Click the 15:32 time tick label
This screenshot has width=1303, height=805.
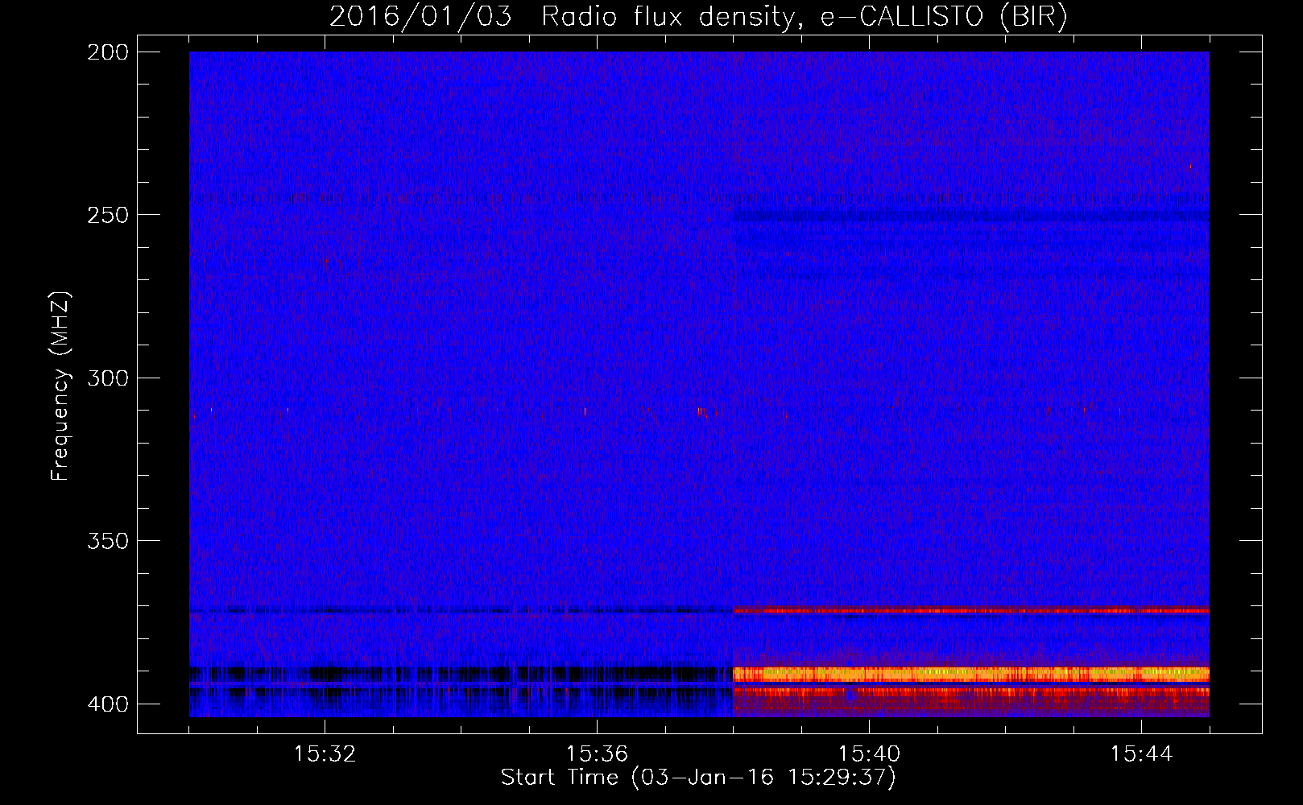tap(325, 754)
